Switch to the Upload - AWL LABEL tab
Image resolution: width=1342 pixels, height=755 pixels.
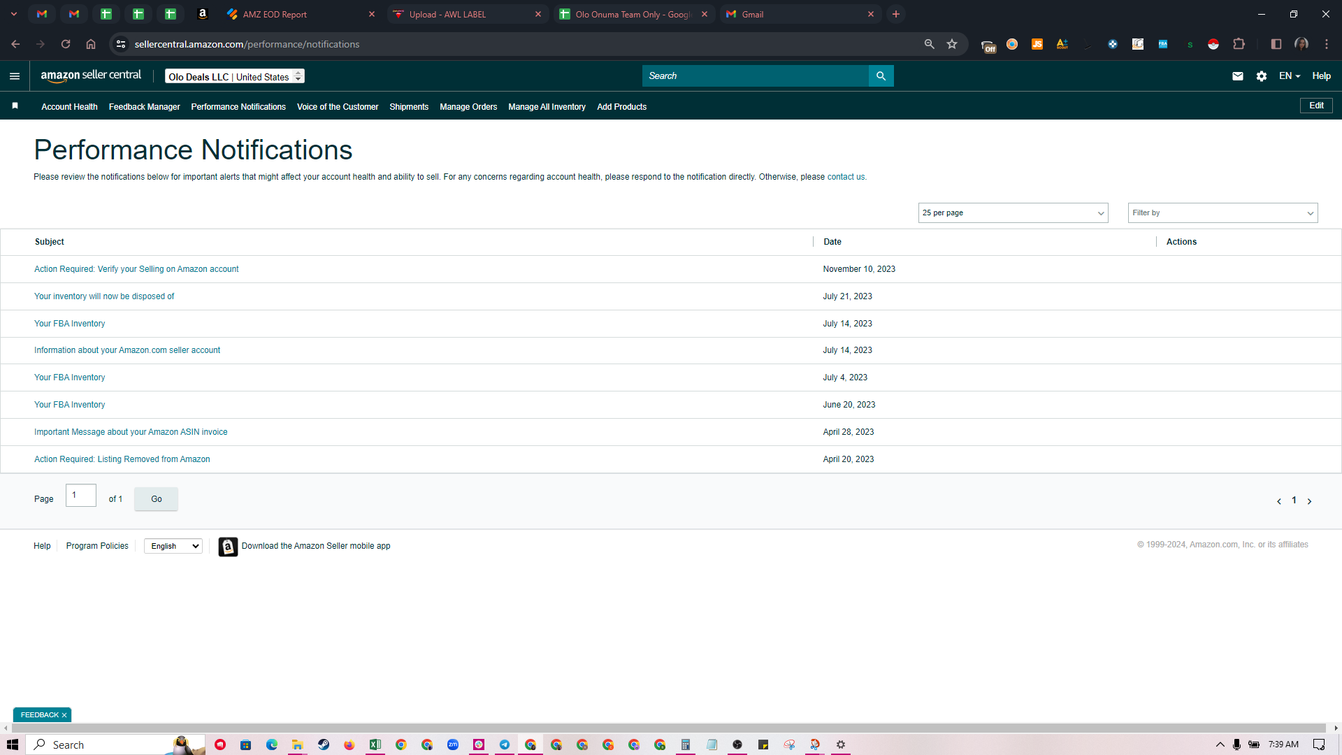[467, 14]
